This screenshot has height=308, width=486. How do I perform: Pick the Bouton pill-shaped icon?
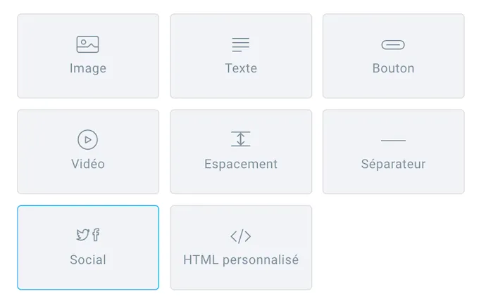[x=393, y=45]
